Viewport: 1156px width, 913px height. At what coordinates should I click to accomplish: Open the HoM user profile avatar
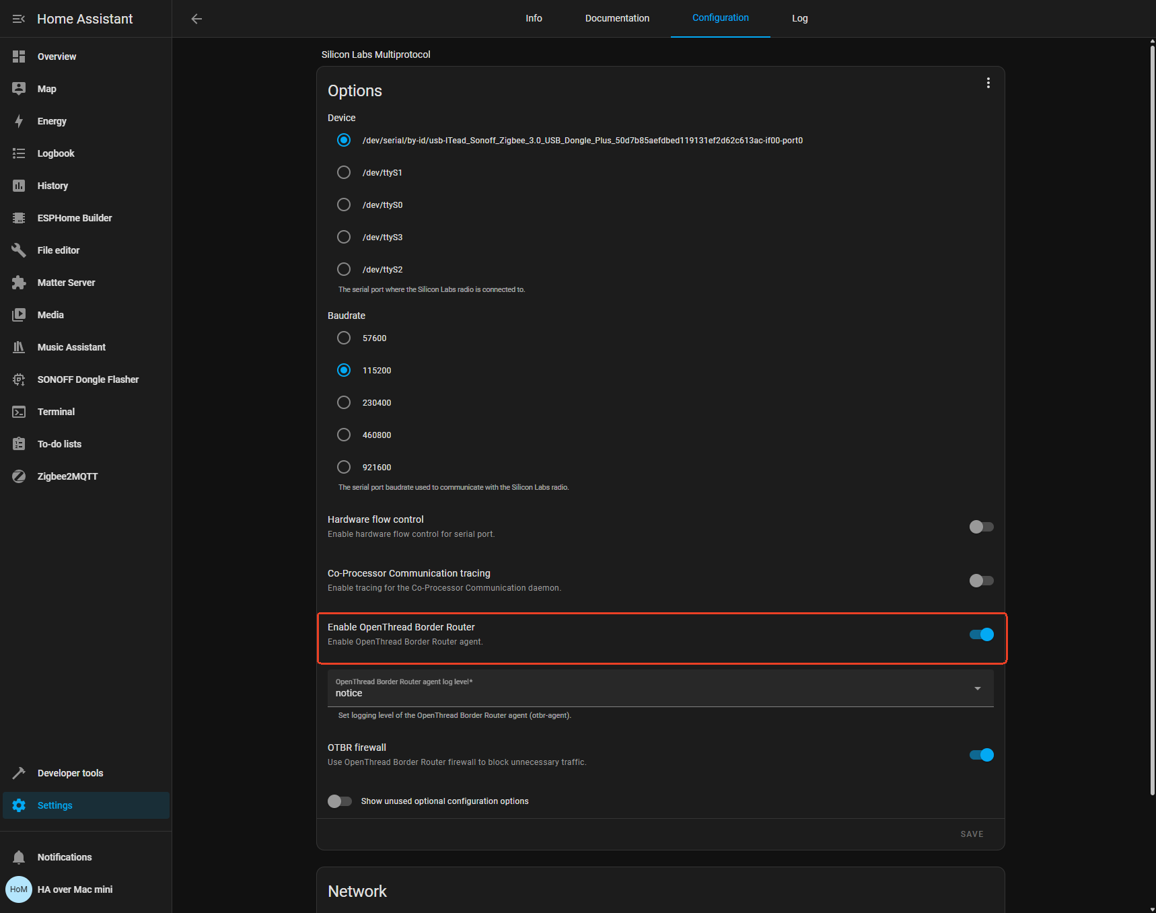click(19, 889)
